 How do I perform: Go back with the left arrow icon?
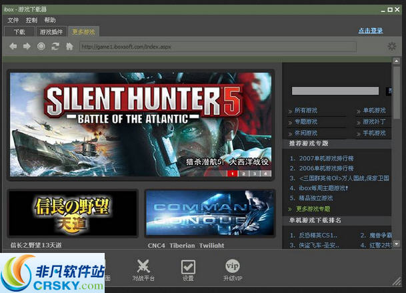[13, 47]
